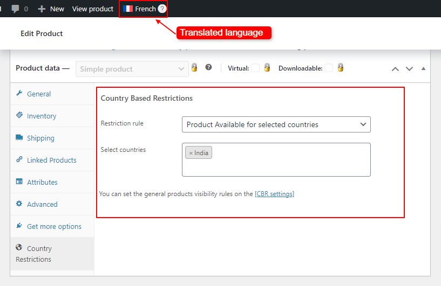The height and width of the screenshot is (286, 441).
Task: Toggle the Virtual checkbox
Action: click(255, 68)
